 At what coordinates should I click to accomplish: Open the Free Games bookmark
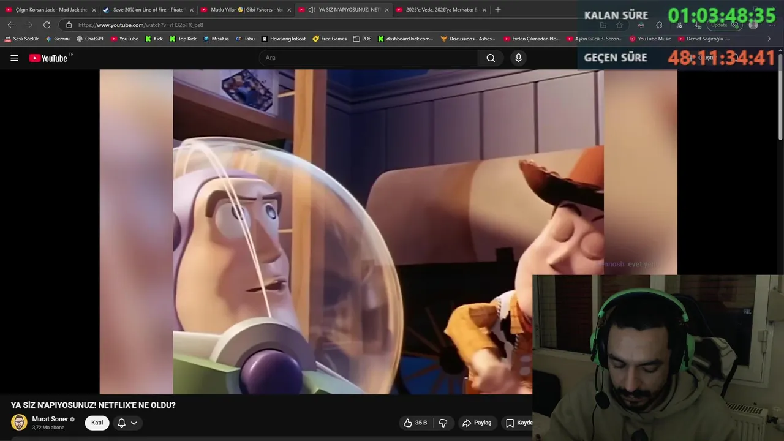(x=330, y=39)
